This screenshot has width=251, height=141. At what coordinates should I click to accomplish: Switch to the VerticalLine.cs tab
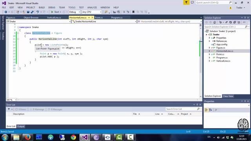[54, 18]
